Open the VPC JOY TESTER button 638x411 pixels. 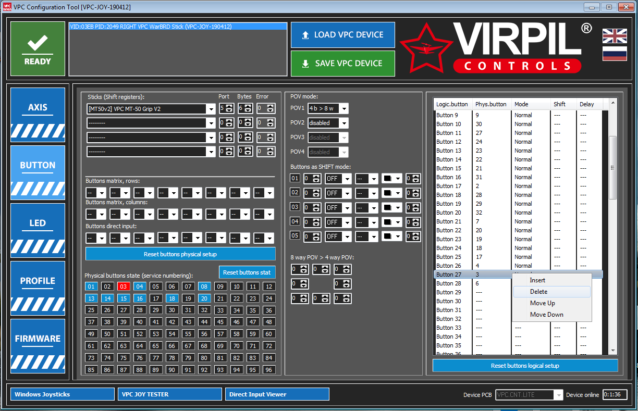point(170,394)
